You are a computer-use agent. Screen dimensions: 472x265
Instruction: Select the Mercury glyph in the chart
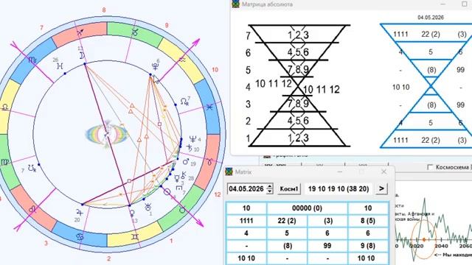tap(177, 179)
